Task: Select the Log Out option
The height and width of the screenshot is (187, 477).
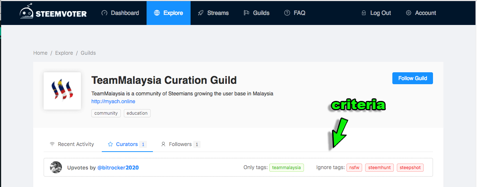Action: 376,13
